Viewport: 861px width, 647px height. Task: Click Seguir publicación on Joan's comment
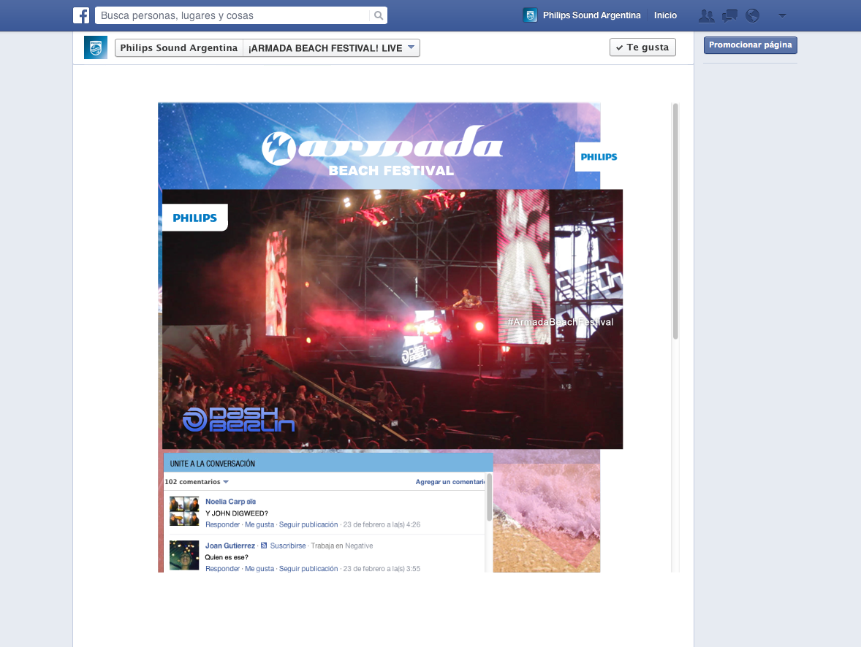click(308, 569)
